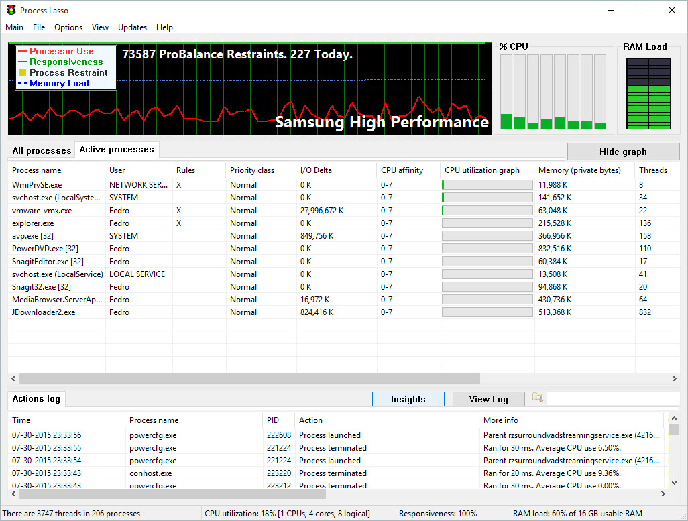This screenshot has width=688, height=521.
Task: Sort the actions log by Time column
Action: 66,420
